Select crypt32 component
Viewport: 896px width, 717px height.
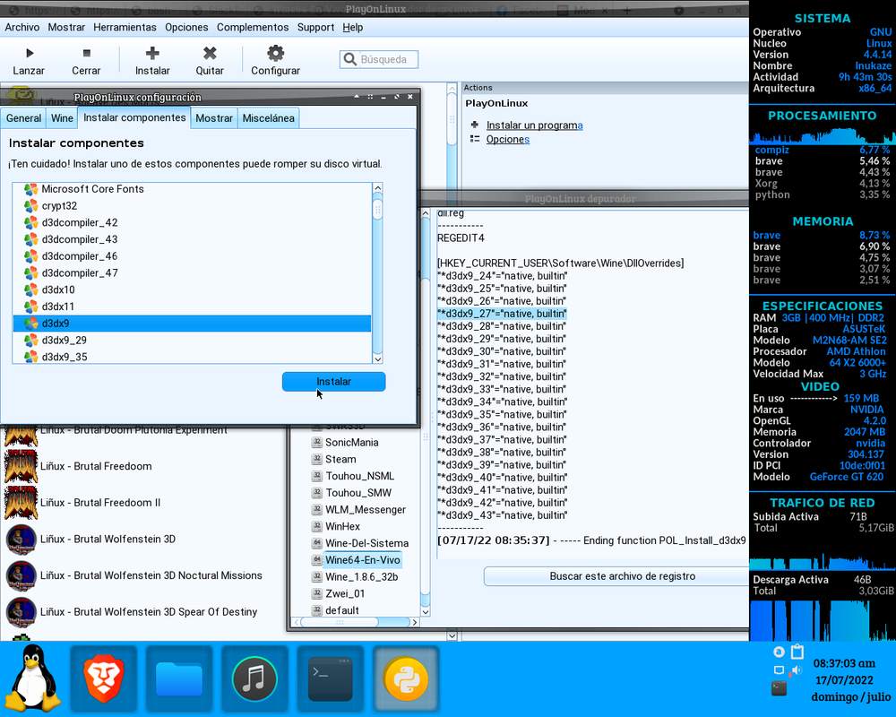(x=192, y=206)
